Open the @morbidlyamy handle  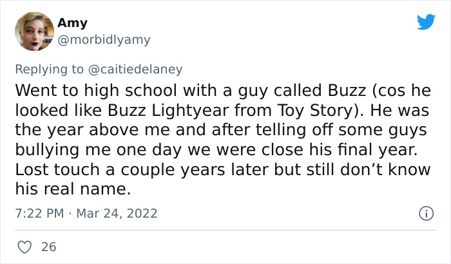pos(104,40)
